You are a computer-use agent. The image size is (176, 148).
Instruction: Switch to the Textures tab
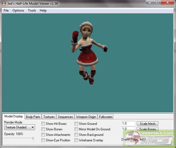point(49,117)
